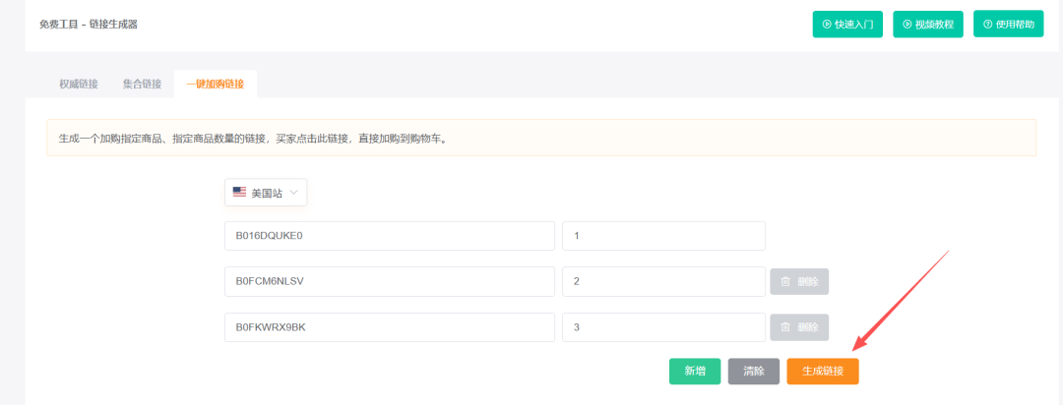Image resolution: width=1063 pixels, height=405 pixels.
Task: Switch to the 权威链接 tab
Action: click(79, 84)
